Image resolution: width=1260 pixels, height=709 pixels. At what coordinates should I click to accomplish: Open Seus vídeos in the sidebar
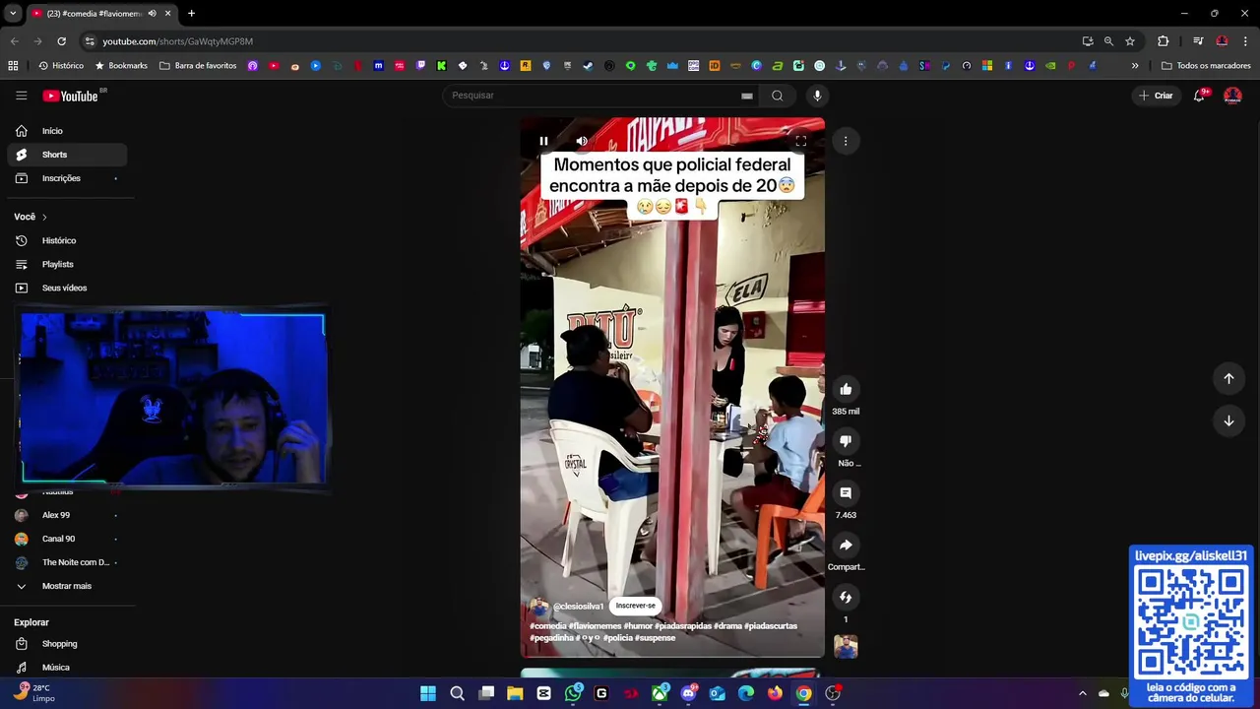(x=67, y=288)
